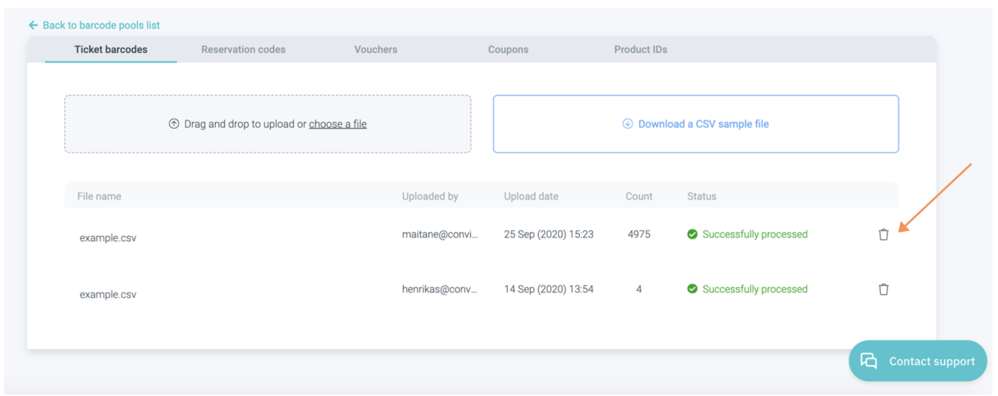Click the upload arrow icon
Viewport: 998px width, 396px height.
tap(174, 124)
